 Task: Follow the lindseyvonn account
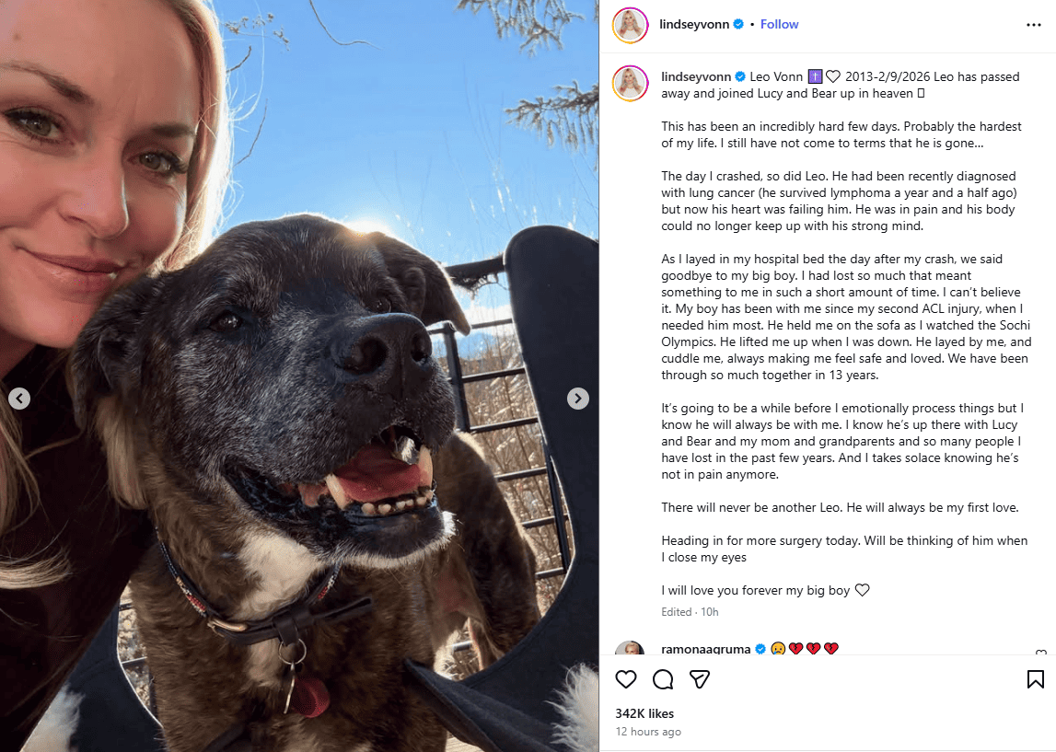tap(779, 24)
